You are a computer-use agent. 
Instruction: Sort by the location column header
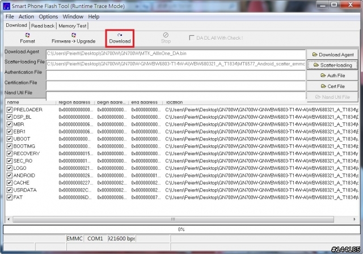coord(260,102)
